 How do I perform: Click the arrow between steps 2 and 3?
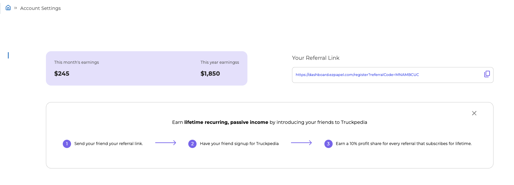point(301,143)
